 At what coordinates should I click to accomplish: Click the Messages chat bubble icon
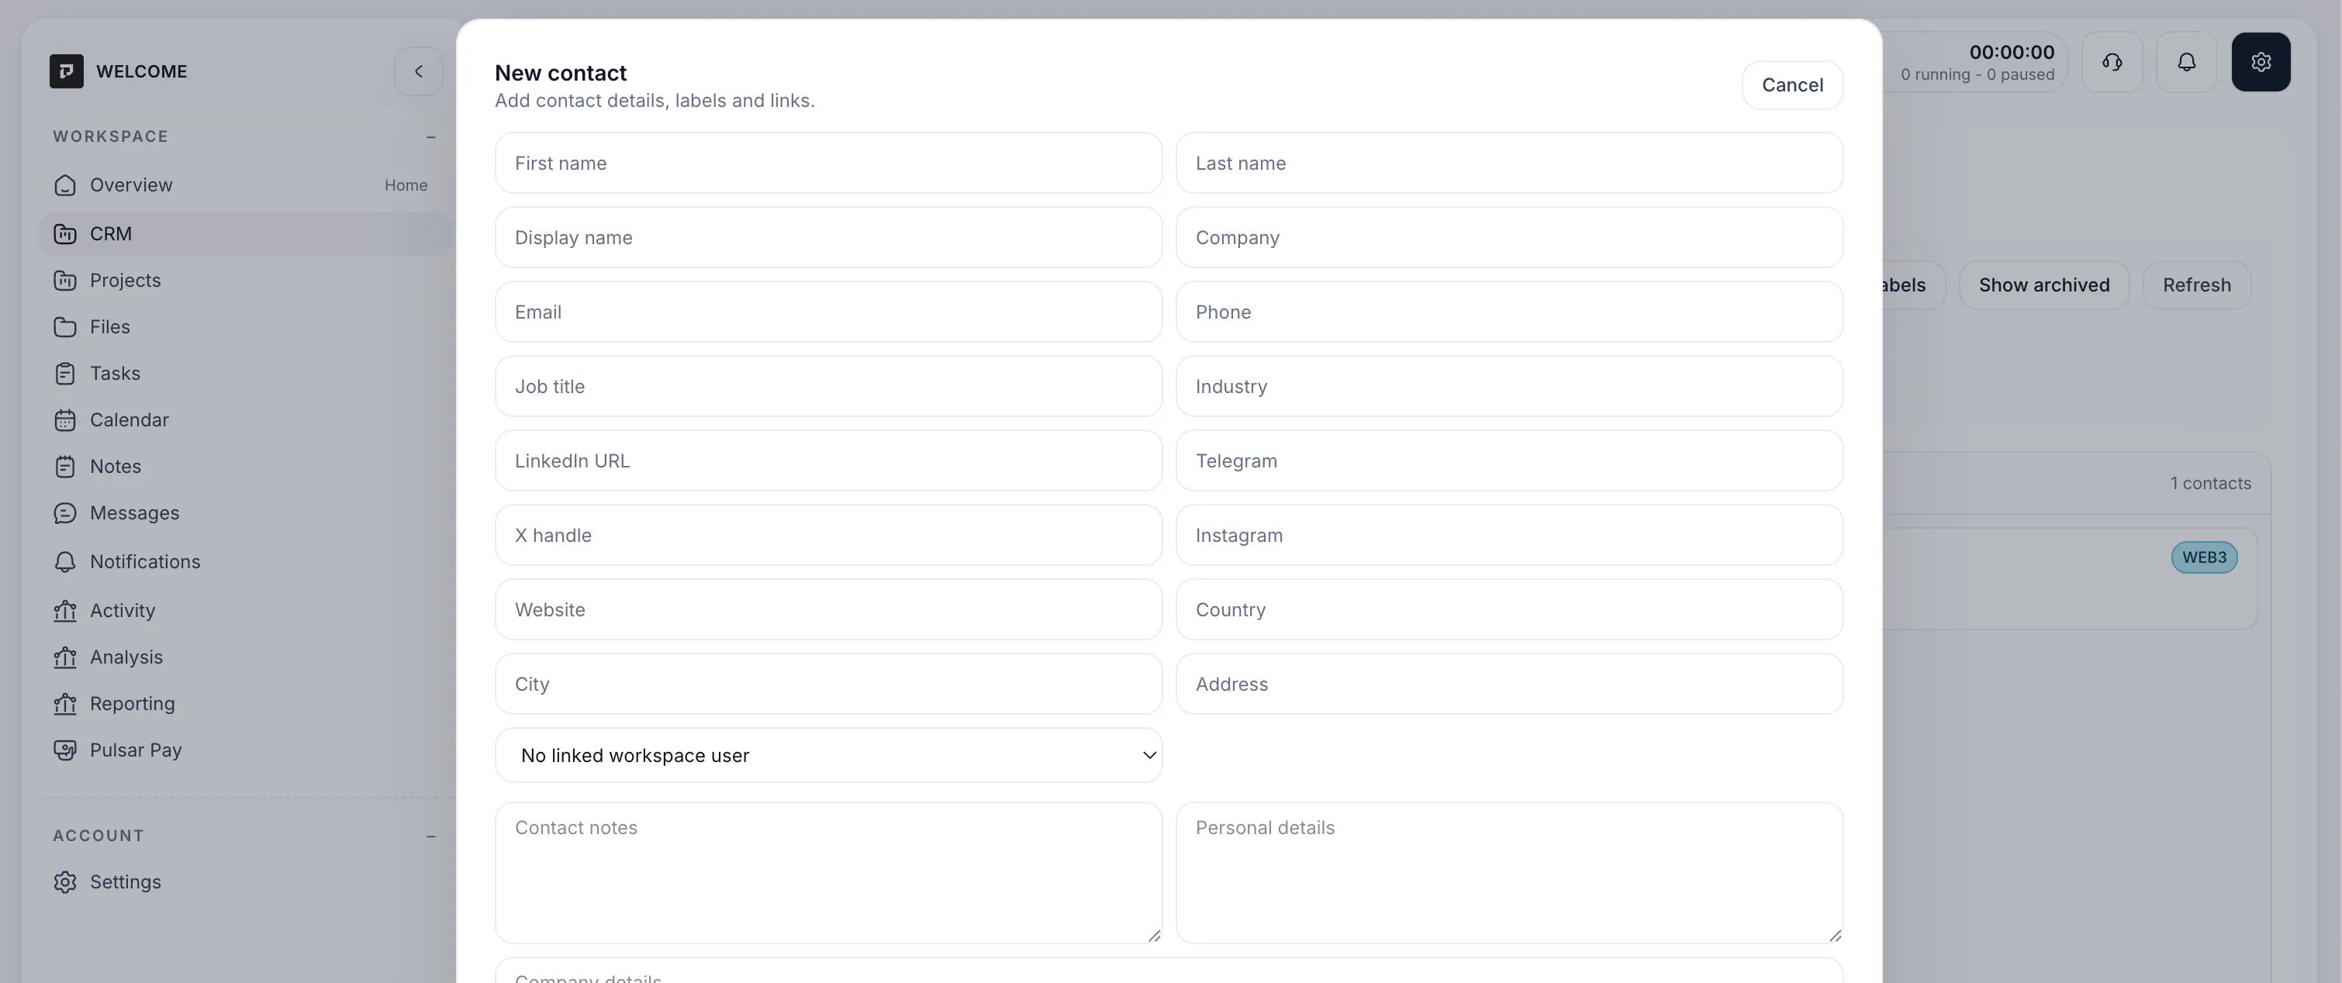pyautogui.click(x=64, y=513)
